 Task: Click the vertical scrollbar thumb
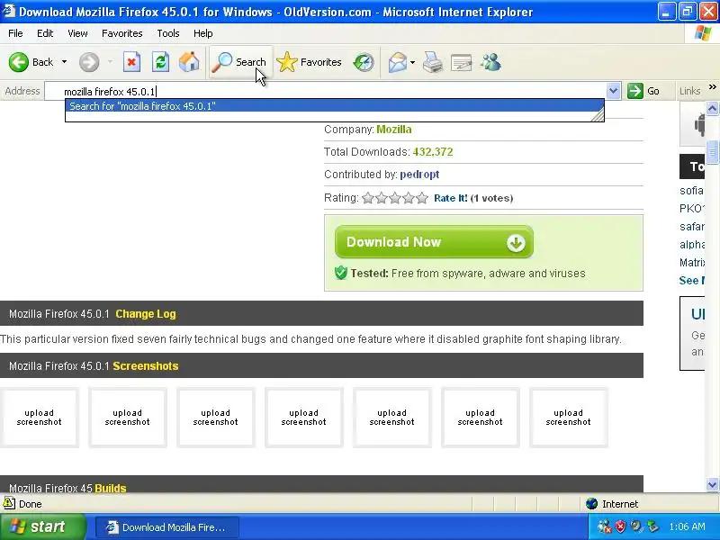tap(712, 151)
